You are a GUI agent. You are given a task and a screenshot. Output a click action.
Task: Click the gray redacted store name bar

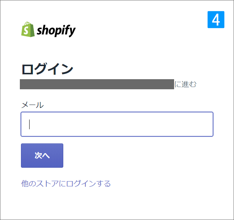coord(97,84)
